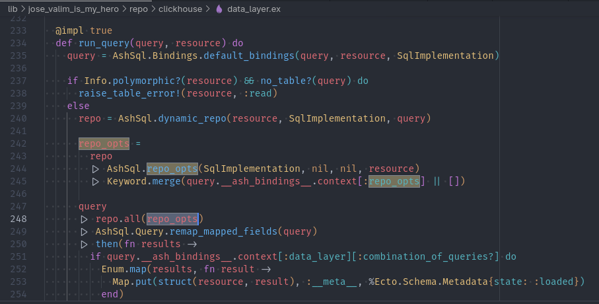599x304 pixels.
Task: Click the ':read' atom on line 238
Action: pyautogui.click(x=258, y=94)
